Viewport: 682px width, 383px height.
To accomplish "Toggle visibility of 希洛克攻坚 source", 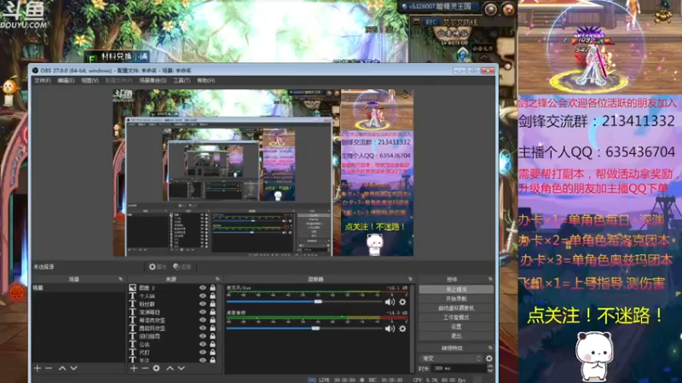I will (x=203, y=320).
